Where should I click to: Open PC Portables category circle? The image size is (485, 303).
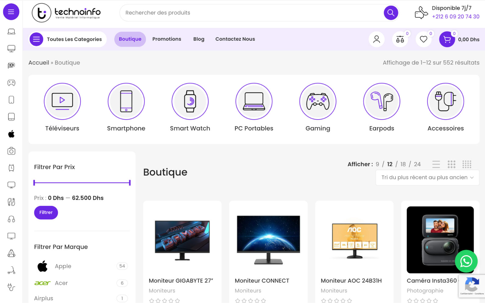pyautogui.click(x=254, y=101)
